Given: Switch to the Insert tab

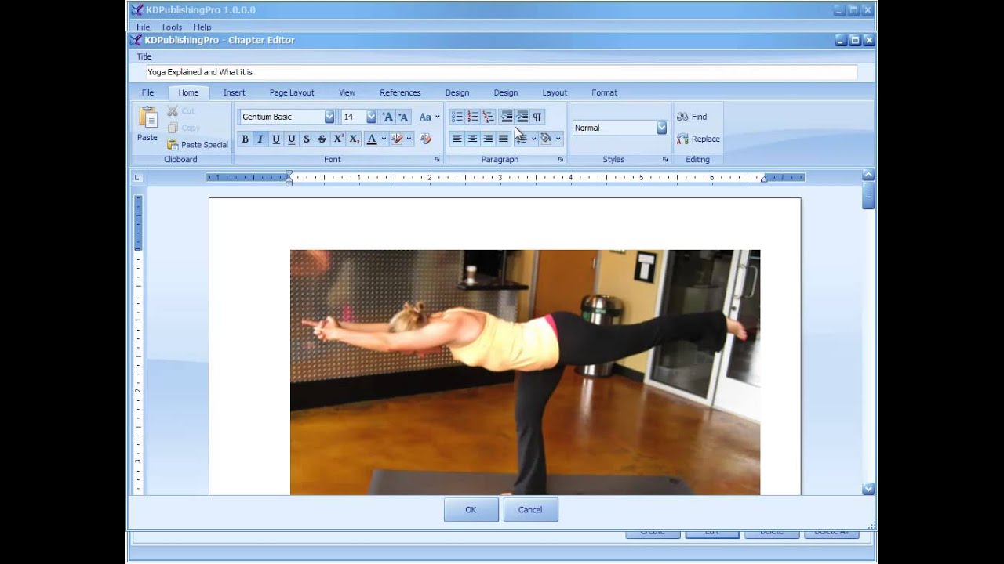Looking at the screenshot, I should coord(235,92).
